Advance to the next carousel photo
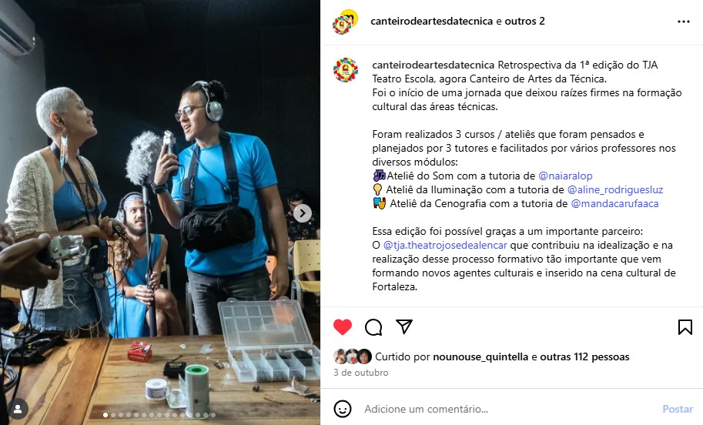703x425 pixels. [x=303, y=213]
